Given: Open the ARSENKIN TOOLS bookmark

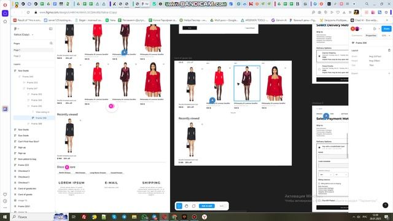Looking at the screenshot, I should pyautogui.click(x=254, y=20).
